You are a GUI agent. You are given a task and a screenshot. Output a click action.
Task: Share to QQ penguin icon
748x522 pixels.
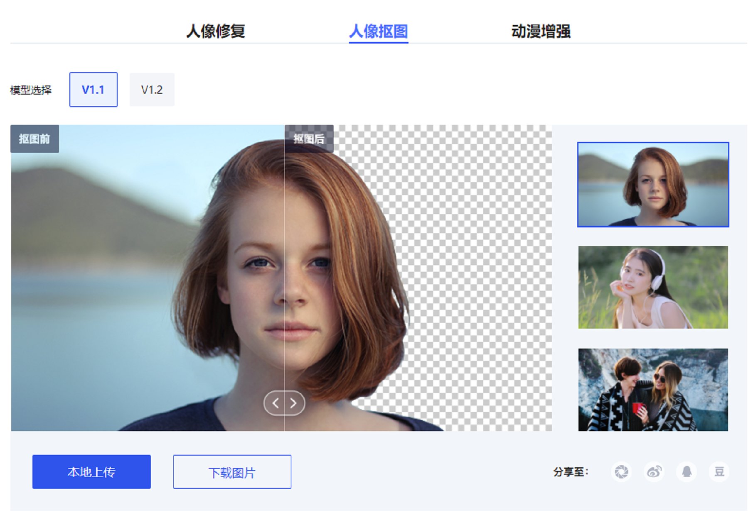click(x=686, y=472)
